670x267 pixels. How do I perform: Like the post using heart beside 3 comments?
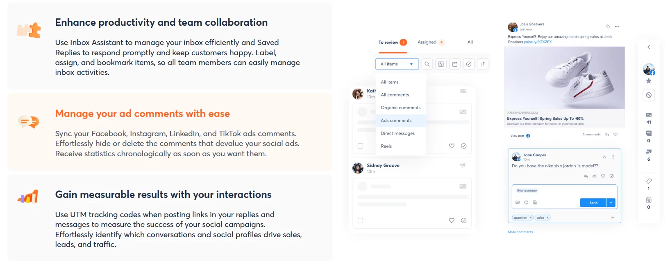coord(615,135)
